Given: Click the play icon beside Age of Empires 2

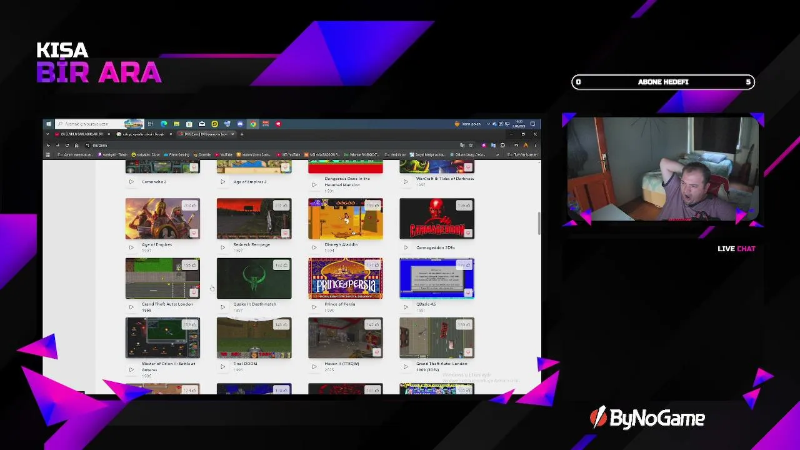Looking at the screenshot, I should click(x=222, y=182).
